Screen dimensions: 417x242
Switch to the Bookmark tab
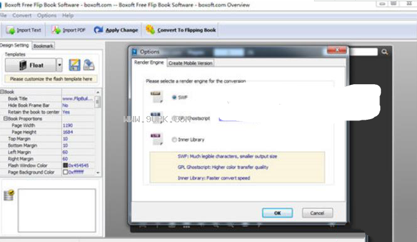pos(43,46)
